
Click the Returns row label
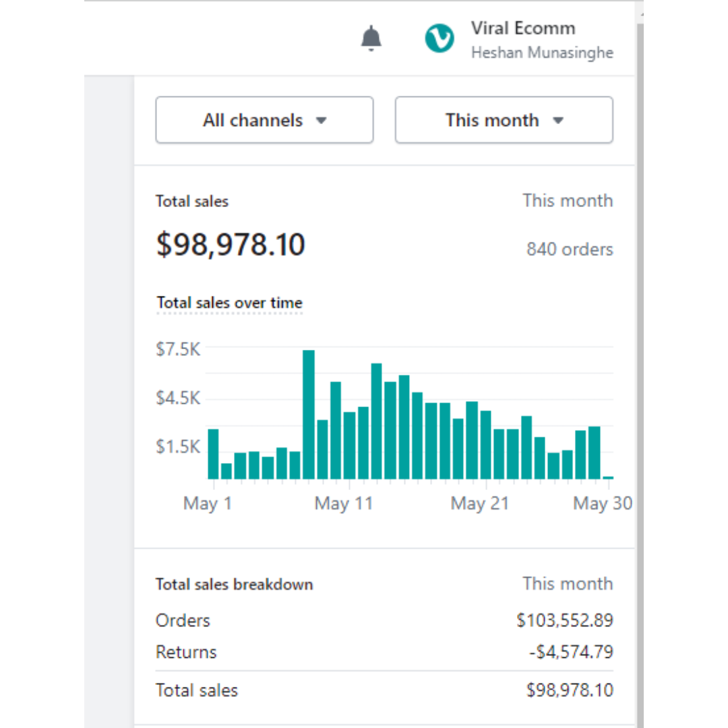186,652
